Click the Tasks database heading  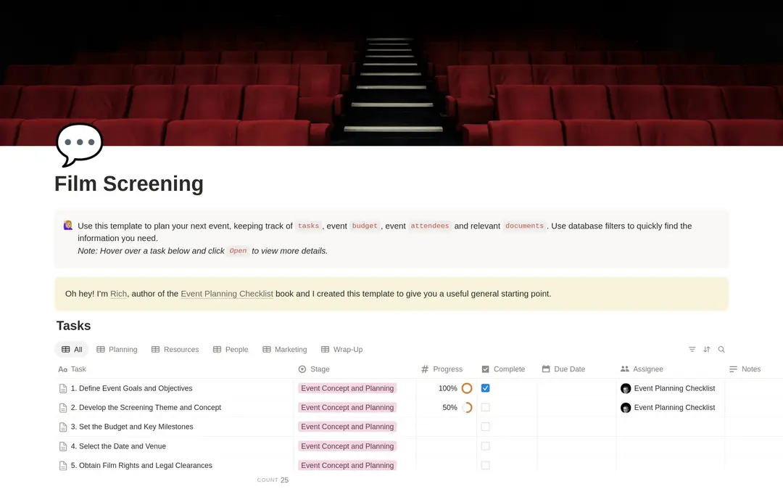(x=73, y=326)
